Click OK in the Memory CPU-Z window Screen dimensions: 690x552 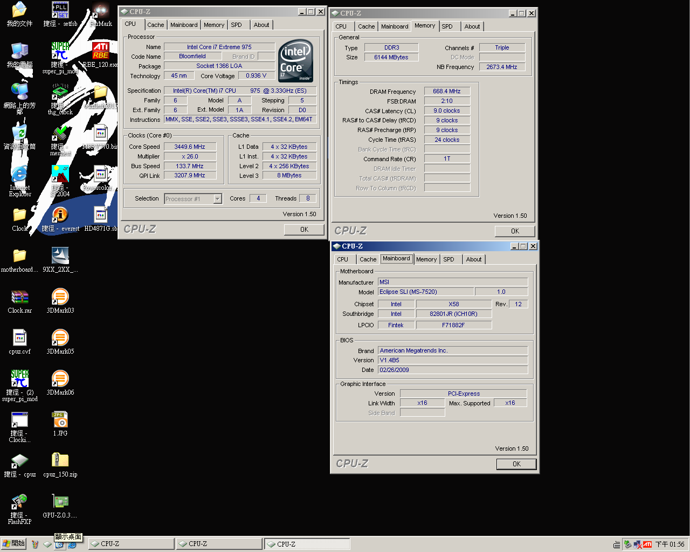pyautogui.click(x=515, y=231)
